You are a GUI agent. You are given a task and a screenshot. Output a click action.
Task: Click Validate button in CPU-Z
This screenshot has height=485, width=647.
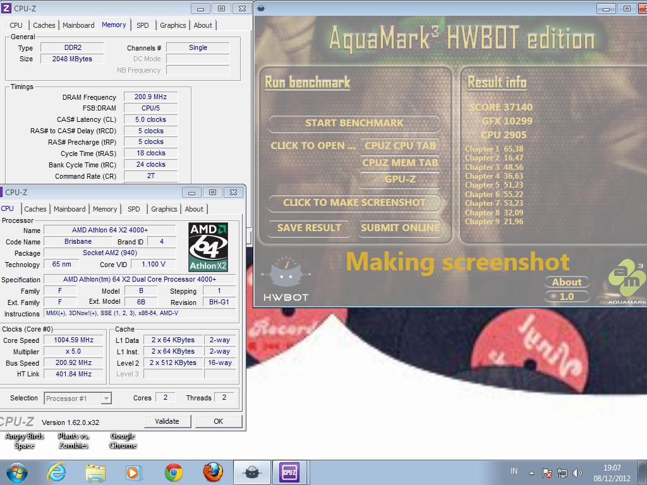(x=167, y=421)
